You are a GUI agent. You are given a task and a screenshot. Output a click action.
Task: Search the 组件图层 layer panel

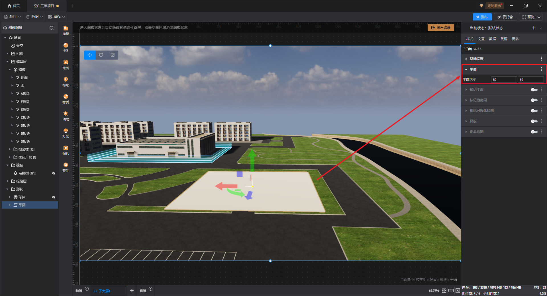[52, 28]
